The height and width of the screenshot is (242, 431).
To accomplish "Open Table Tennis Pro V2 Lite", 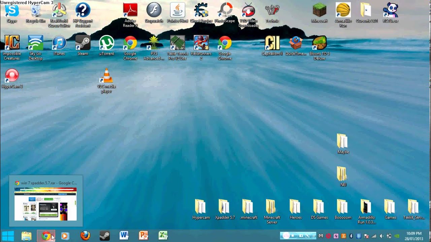I will [177, 48].
